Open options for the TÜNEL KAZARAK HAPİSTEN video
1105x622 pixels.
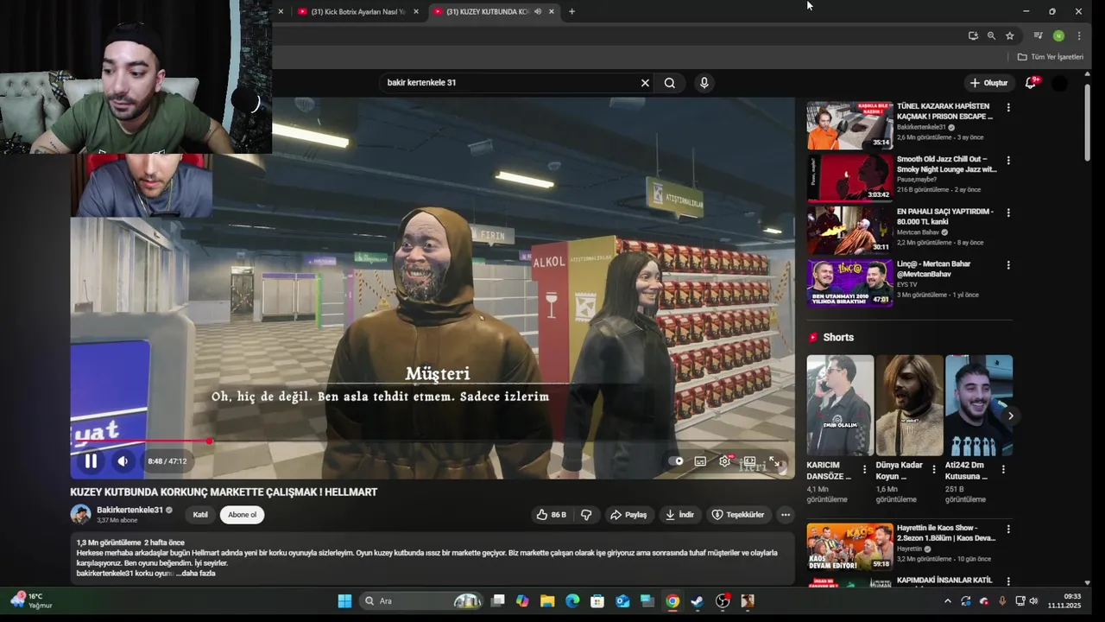(1008, 108)
